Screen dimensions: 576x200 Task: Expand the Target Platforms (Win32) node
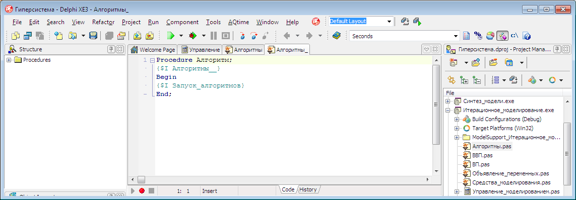coord(457,129)
